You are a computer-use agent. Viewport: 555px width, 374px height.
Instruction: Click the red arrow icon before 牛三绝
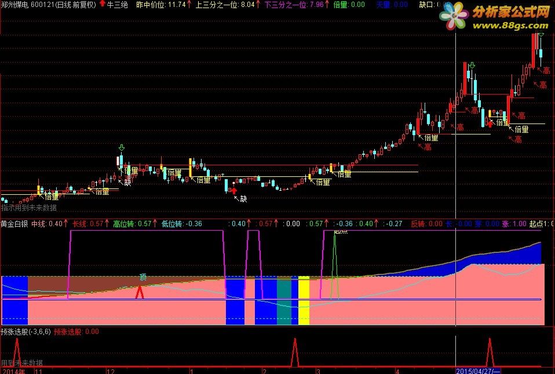103,4
